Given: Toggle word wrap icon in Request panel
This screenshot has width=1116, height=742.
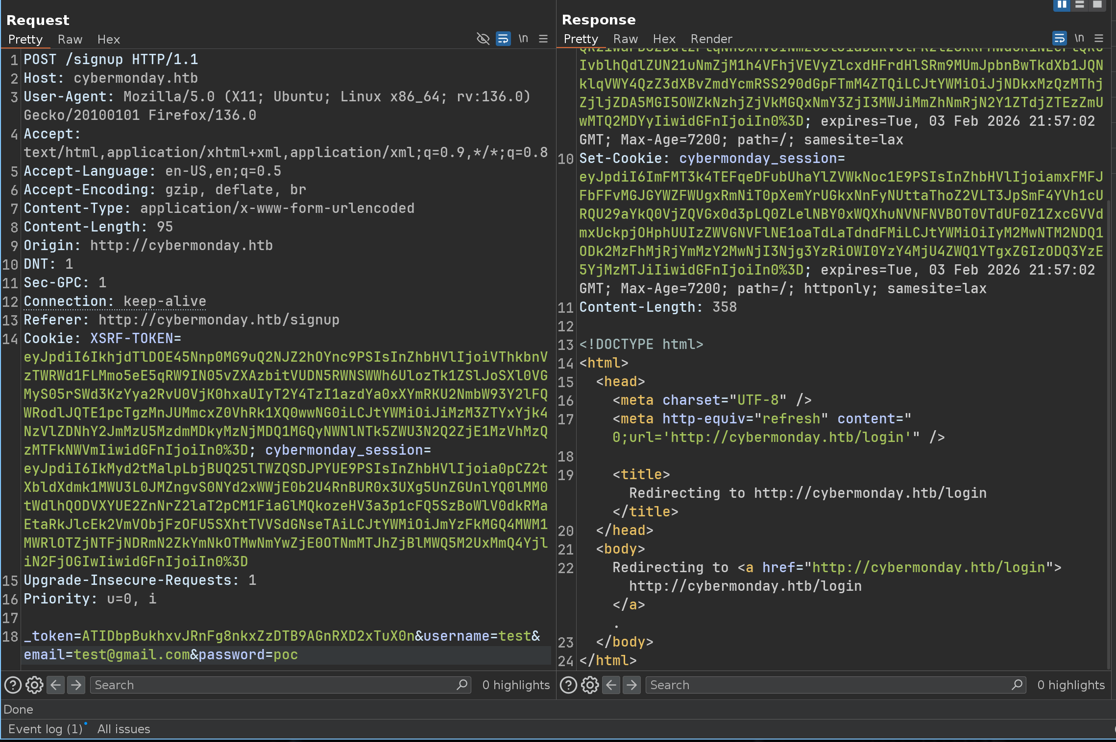Looking at the screenshot, I should pyautogui.click(x=503, y=39).
